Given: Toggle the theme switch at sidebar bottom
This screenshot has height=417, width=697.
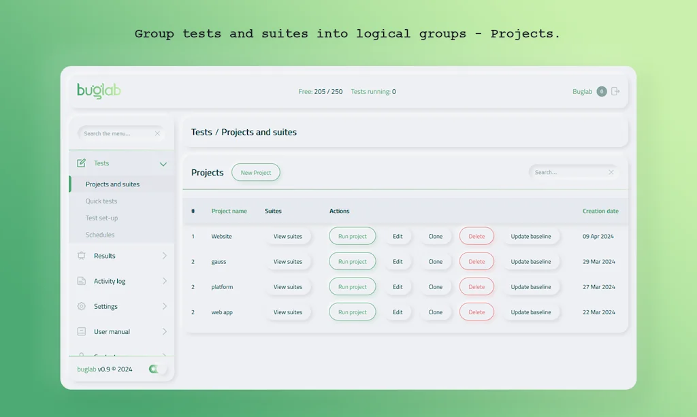Looking at the screenshot, I should coord(156,369).
